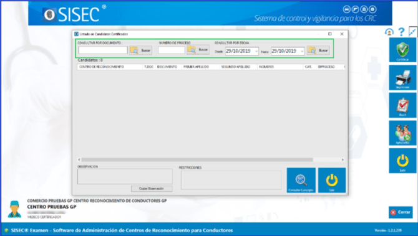Screen dimensions: 418x236
Task: Click the Primer Apellido column header
Action: click(x=200, y=67)
